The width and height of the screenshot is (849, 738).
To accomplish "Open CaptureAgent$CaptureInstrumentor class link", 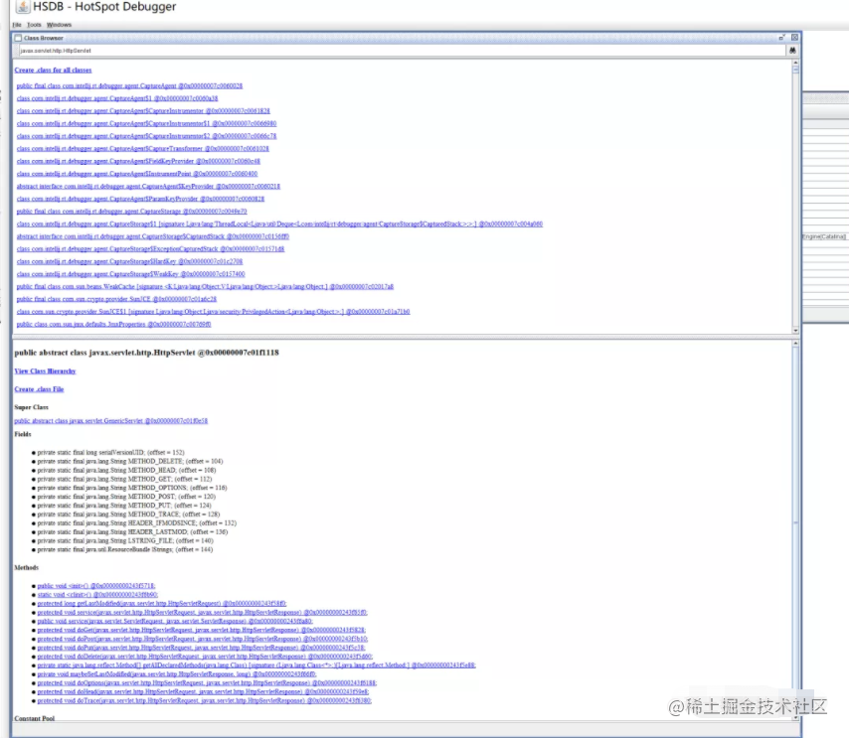I will [x=143, y=111].
